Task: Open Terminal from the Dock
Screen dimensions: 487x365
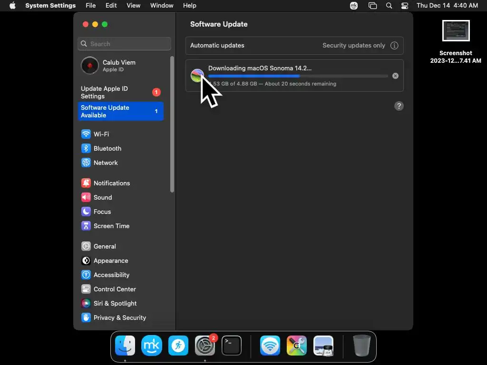Action: click(x=232, y=346)
